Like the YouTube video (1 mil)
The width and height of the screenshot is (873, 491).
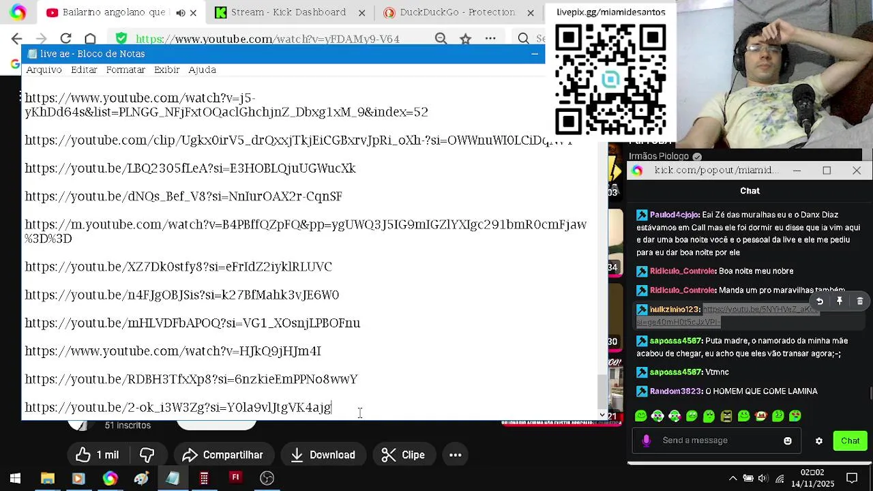pyautogui.click(x=97, y=455)
